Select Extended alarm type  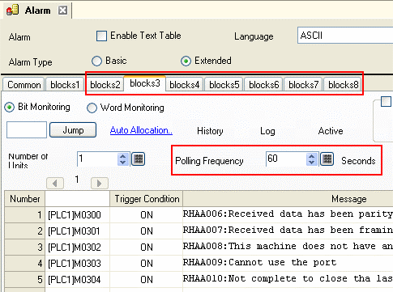pyautogui.click(x=186, y=61)
